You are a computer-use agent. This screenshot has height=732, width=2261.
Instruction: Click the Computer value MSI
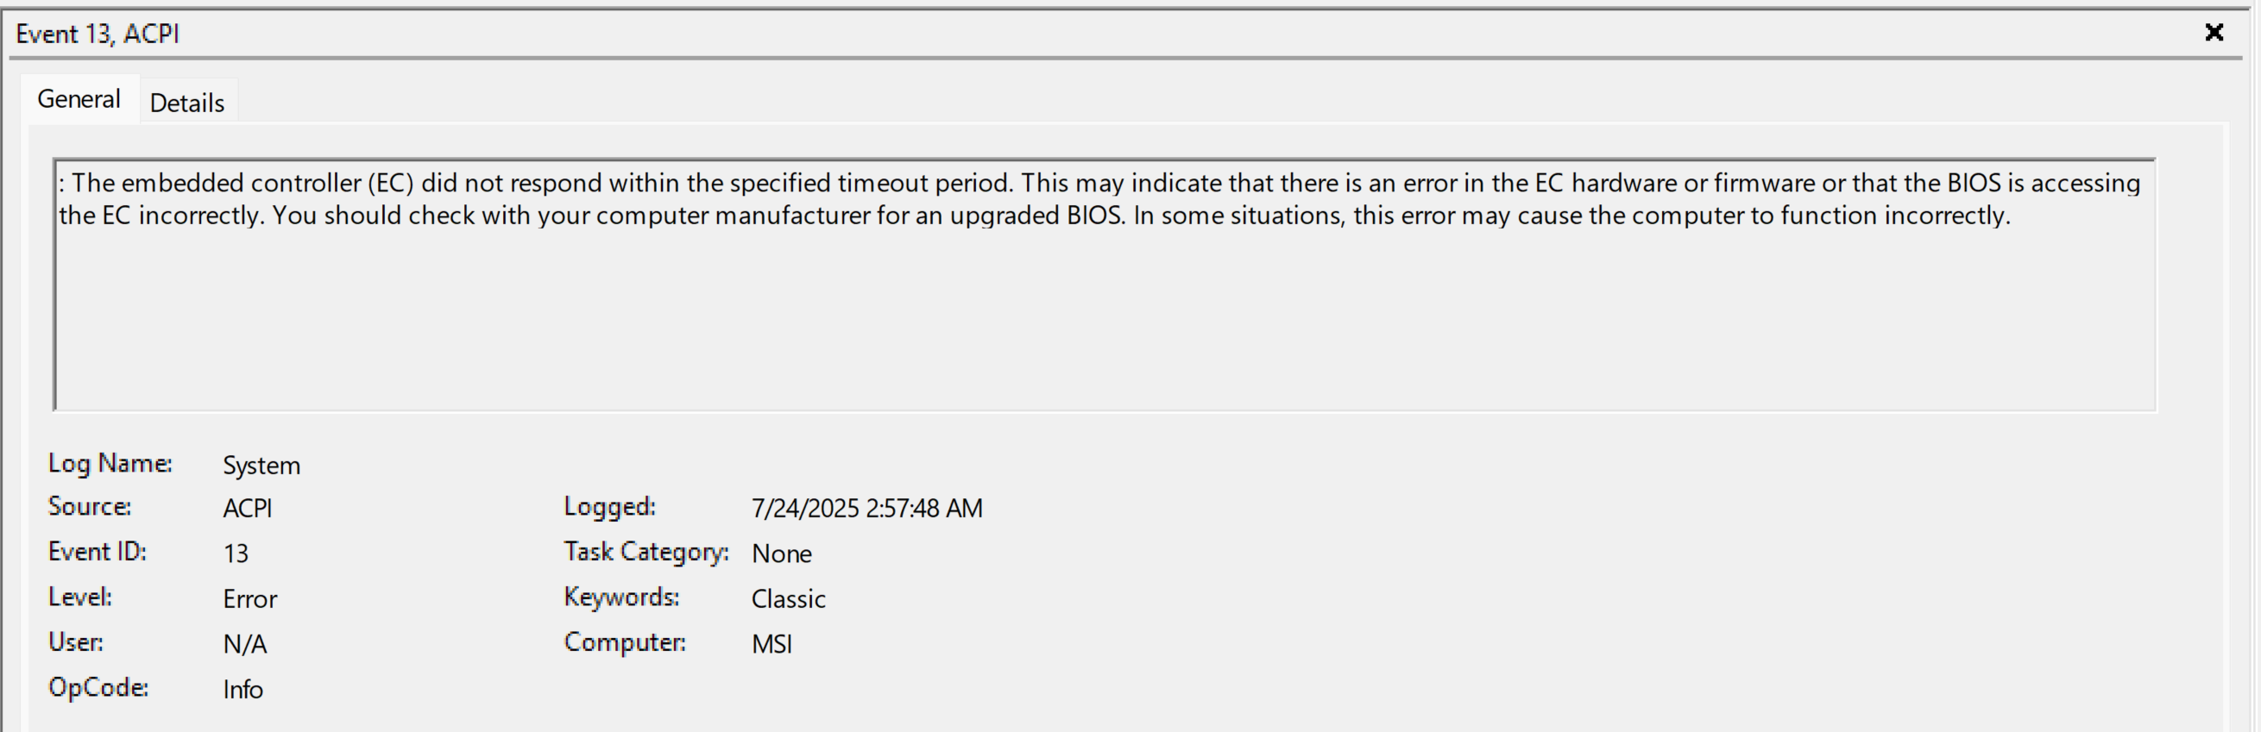772,644
